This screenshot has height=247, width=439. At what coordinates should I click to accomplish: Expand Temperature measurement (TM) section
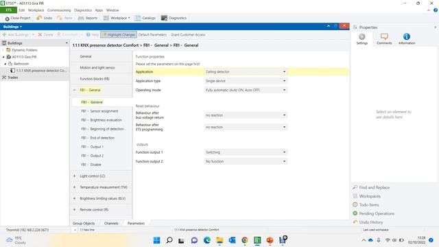pyautogui.click(x=75, y=187)
